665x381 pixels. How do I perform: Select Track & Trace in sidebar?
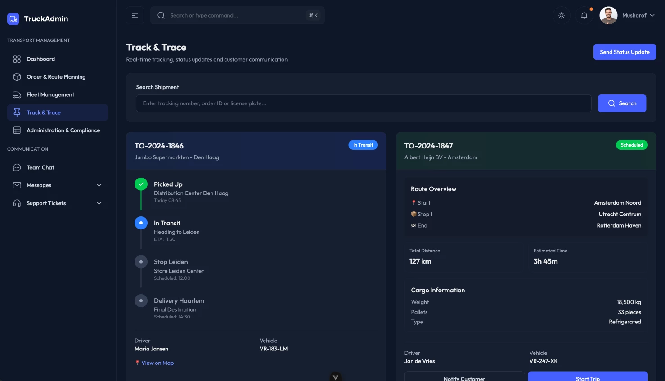[44, 112]
